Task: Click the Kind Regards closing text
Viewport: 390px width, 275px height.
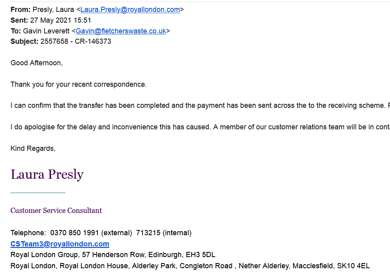Action: point(33,148)
